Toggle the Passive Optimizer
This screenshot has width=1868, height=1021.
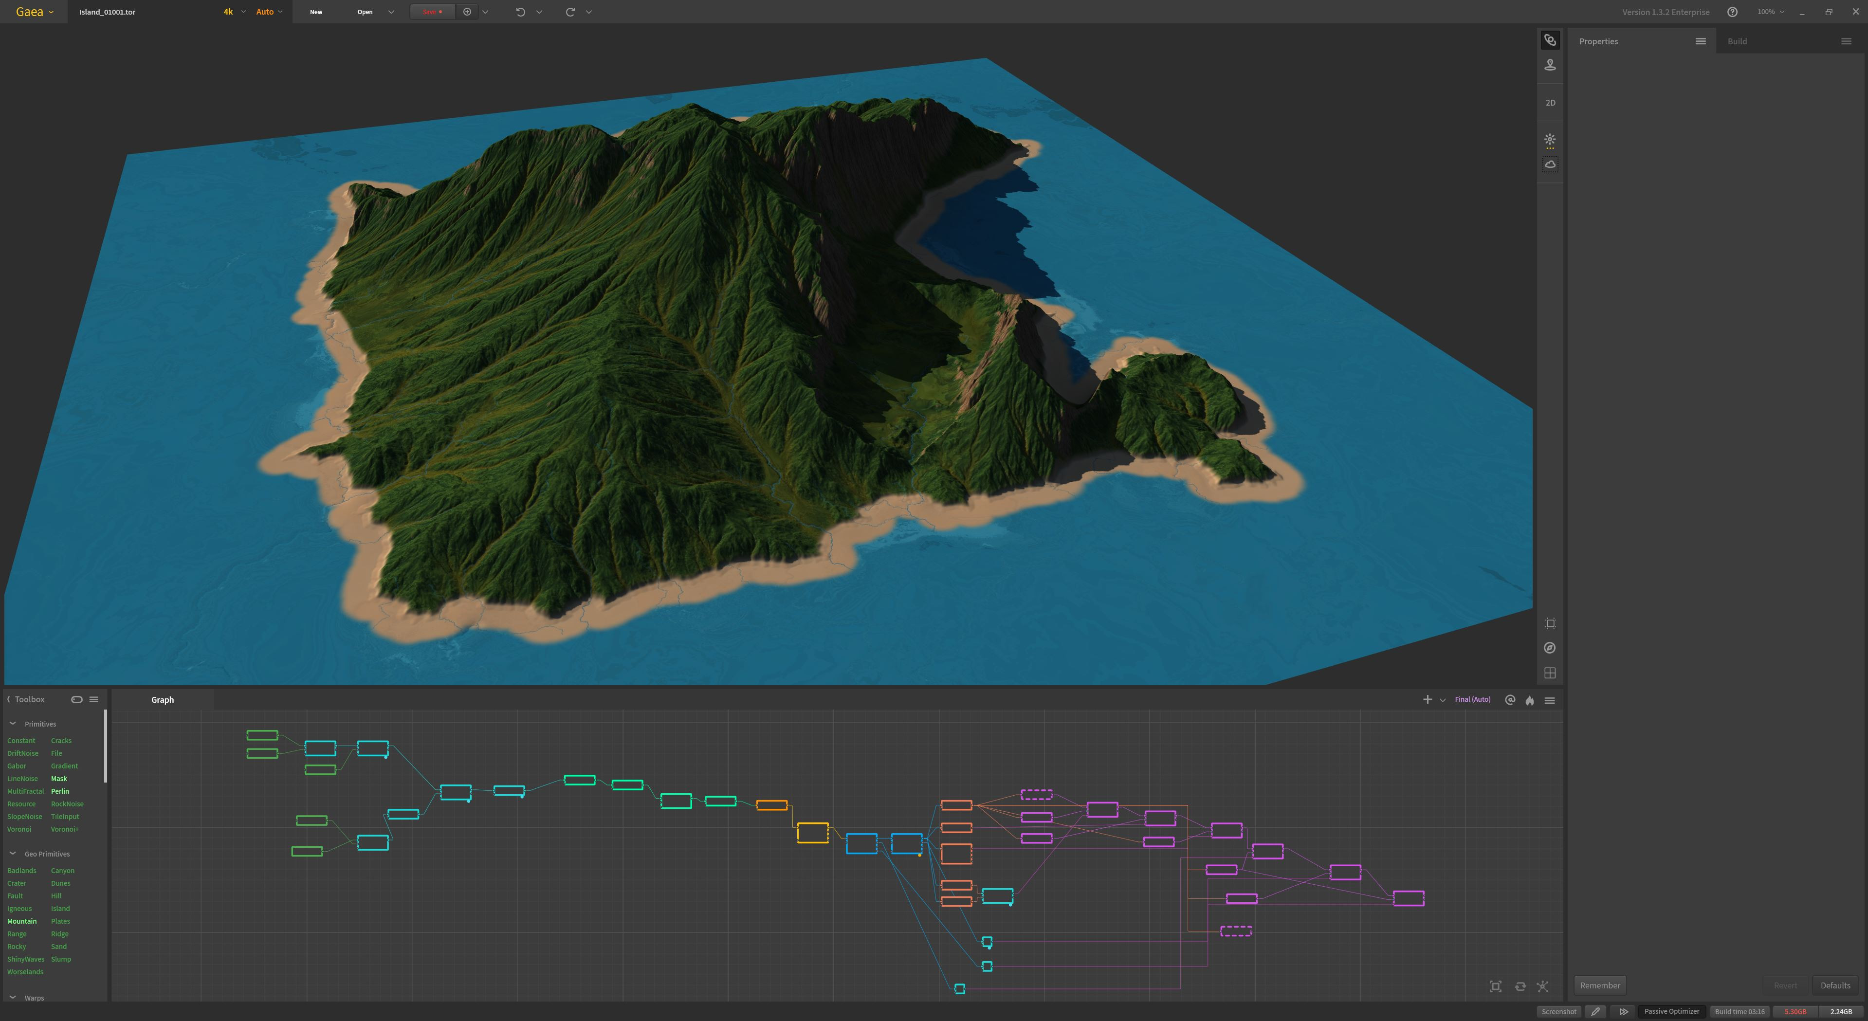[1671, 1012]
